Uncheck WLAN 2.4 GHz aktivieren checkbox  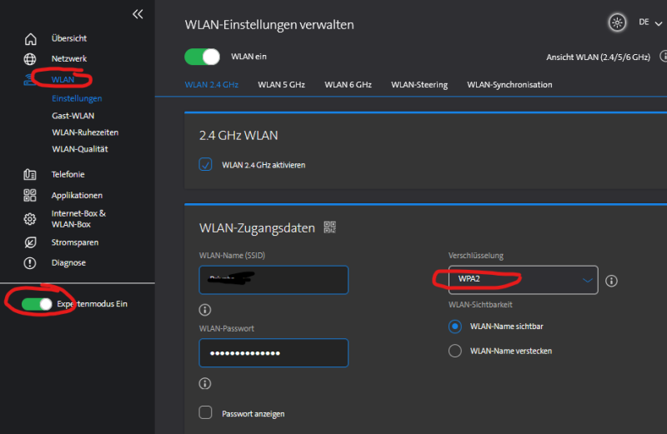tap(206, 165)
